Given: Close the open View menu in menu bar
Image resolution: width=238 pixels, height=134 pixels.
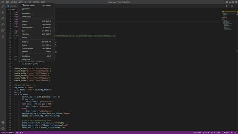Looking at the screenshot, I should coord(21,2).
